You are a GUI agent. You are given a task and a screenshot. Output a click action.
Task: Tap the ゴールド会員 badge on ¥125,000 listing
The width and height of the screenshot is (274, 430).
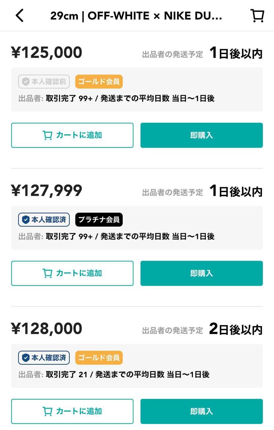(99, 82)
